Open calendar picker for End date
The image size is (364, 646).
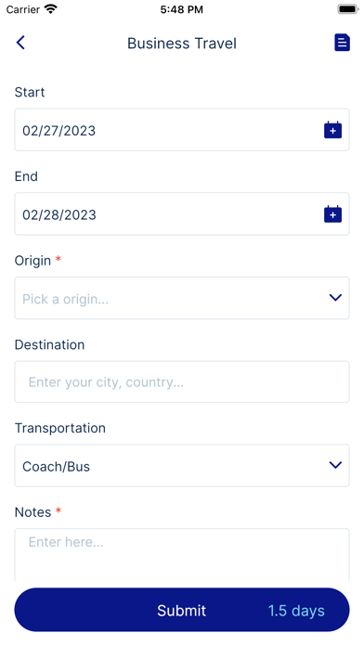(332, 214)
